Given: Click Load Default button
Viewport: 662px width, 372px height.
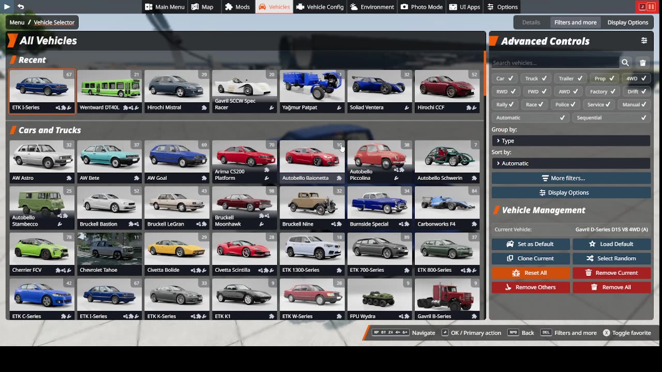Looking at the screenshot, I should click(611, 244).
